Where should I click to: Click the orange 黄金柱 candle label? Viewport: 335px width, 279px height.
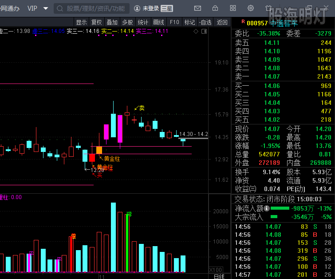(x=110, y=159)
